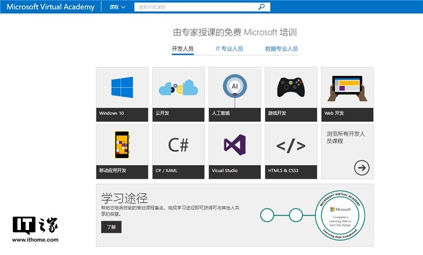Click the Web 开发 label
Viewport: 423px width, 255px height.
334,113
